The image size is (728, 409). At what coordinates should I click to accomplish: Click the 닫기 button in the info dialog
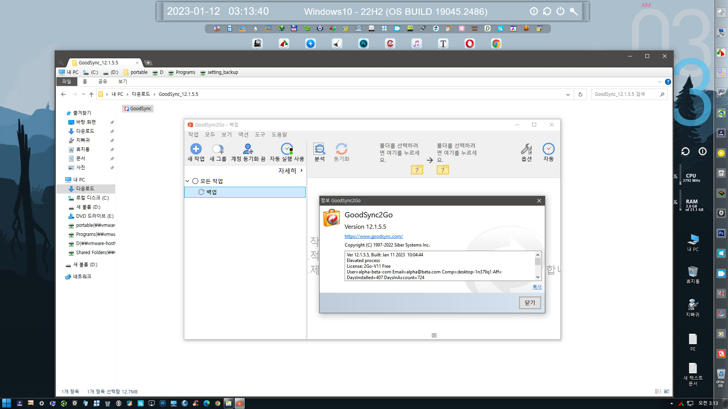pos(530,303)
